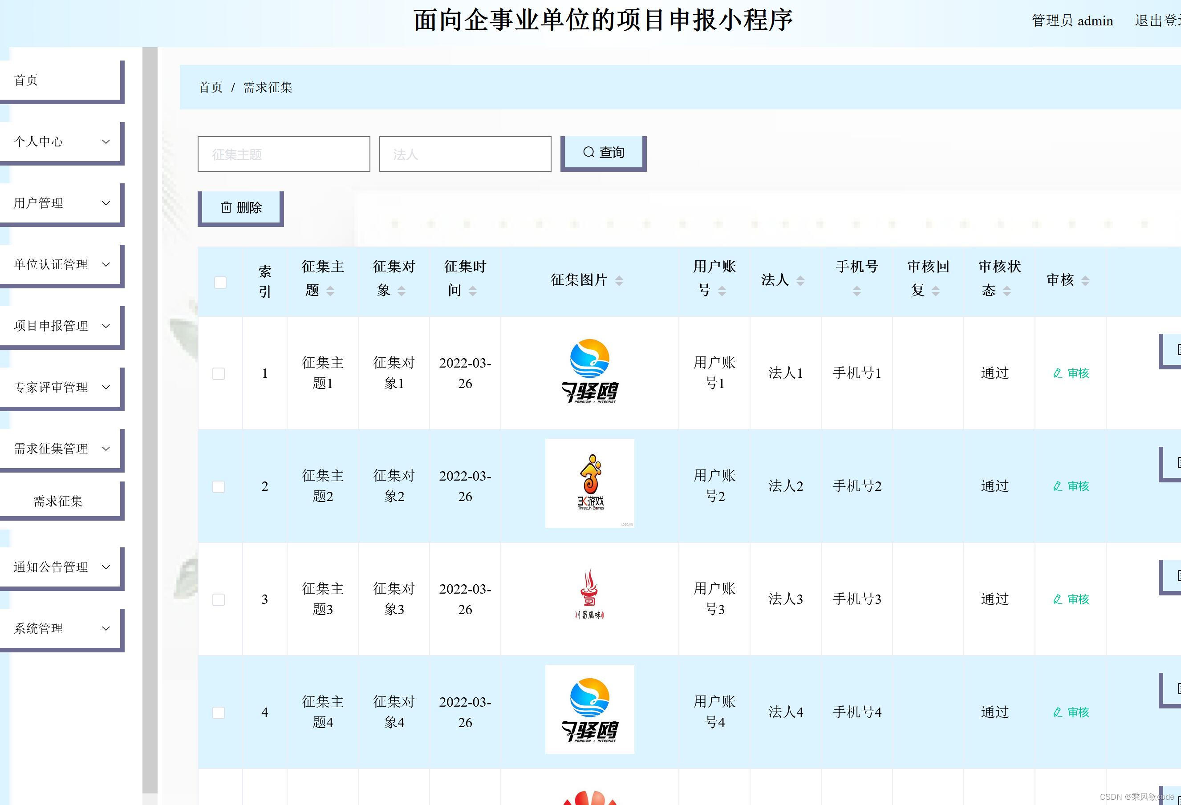
Task: Click 审核 link in row 4
Action: coord(1077,712)
